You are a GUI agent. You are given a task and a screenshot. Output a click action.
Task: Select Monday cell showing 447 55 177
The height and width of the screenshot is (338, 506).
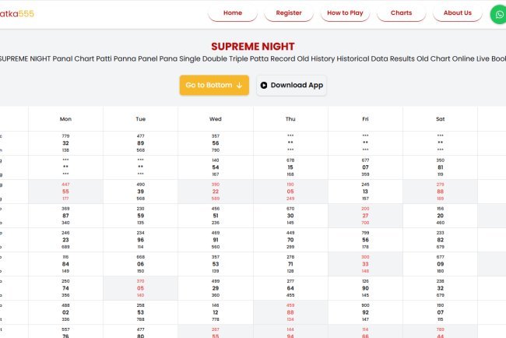tap(65, 192)
